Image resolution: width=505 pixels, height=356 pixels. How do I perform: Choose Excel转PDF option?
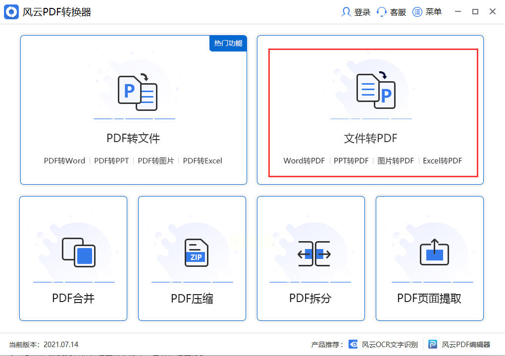(442, 161)
